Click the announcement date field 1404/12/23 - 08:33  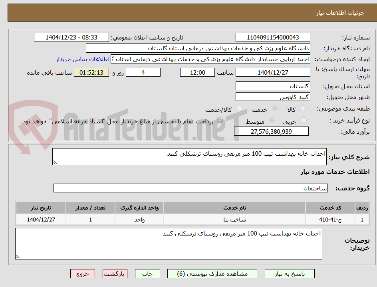pyautogui.click(x=71, y=38)
